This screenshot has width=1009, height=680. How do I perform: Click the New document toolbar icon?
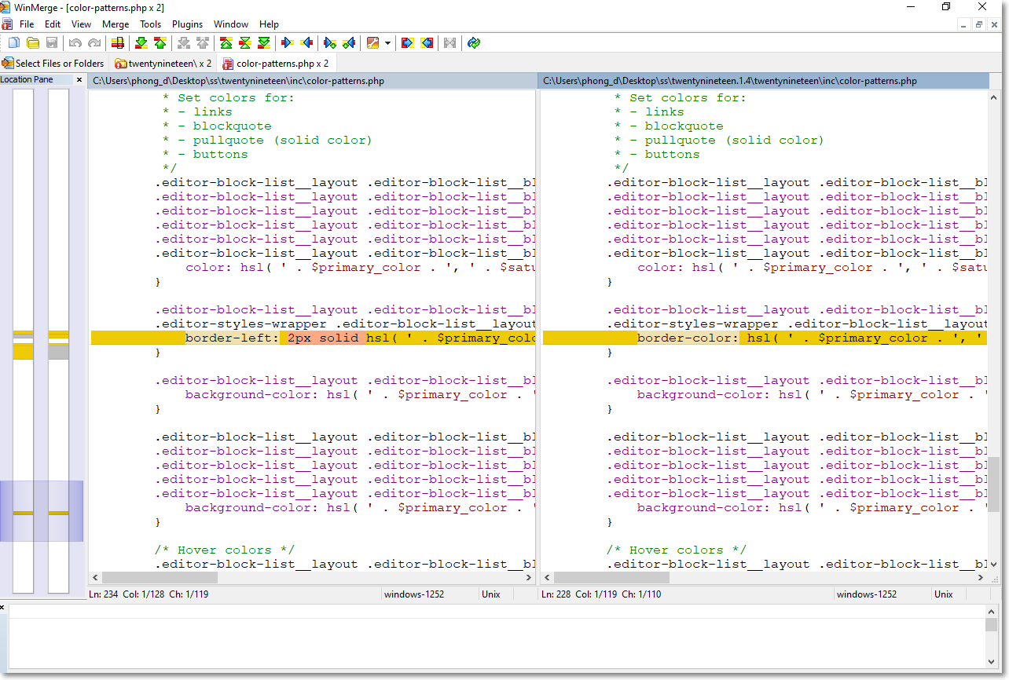14,42
